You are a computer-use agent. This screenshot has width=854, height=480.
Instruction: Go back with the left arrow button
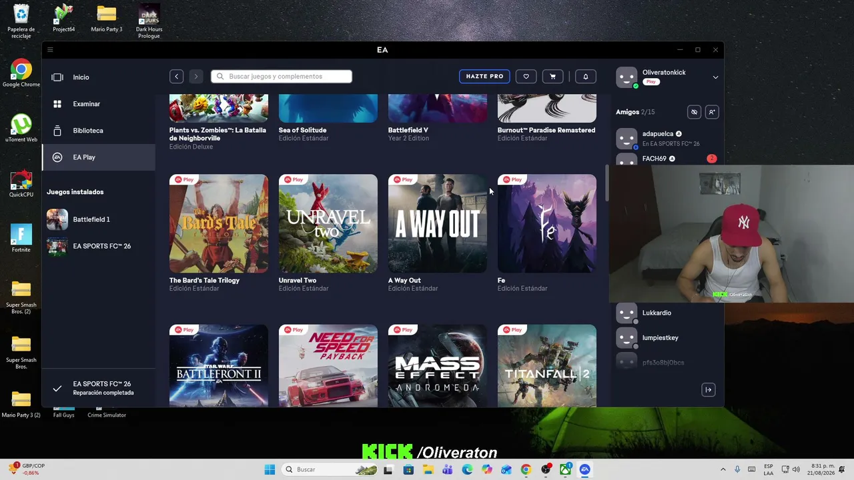(x=176, y=77)
